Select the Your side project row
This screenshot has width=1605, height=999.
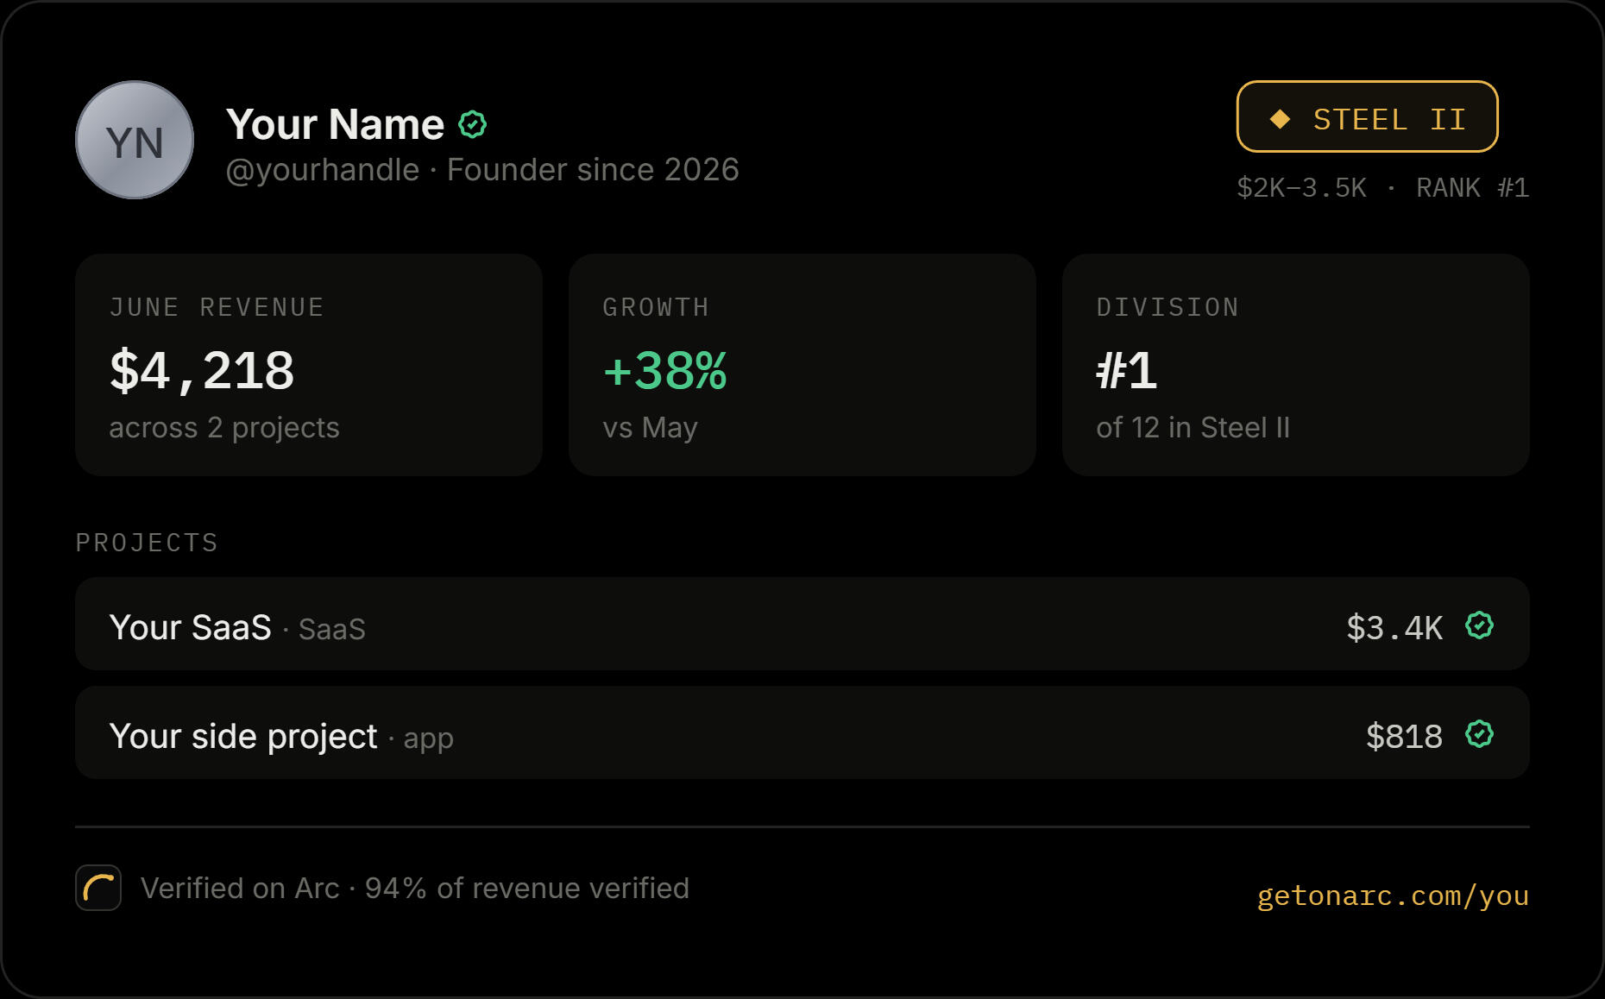802,732
